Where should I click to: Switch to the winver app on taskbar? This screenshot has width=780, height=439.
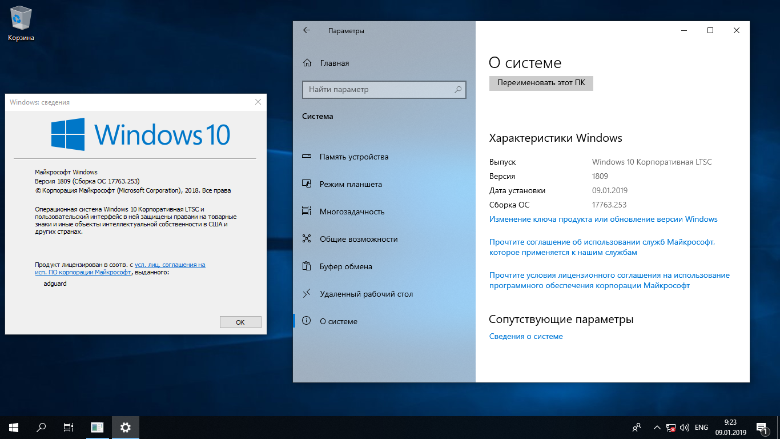(x=97, y=427)
